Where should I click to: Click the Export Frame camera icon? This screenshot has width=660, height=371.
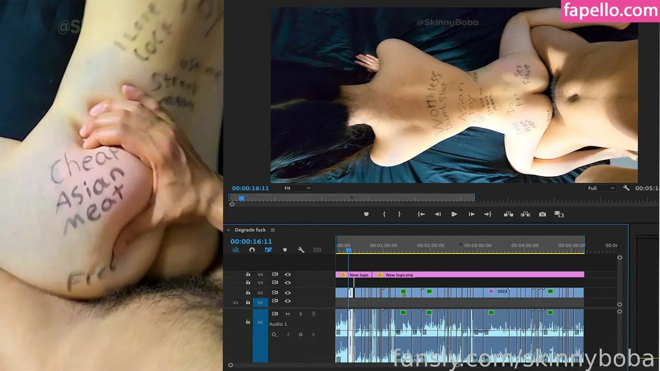coord(542,214)
